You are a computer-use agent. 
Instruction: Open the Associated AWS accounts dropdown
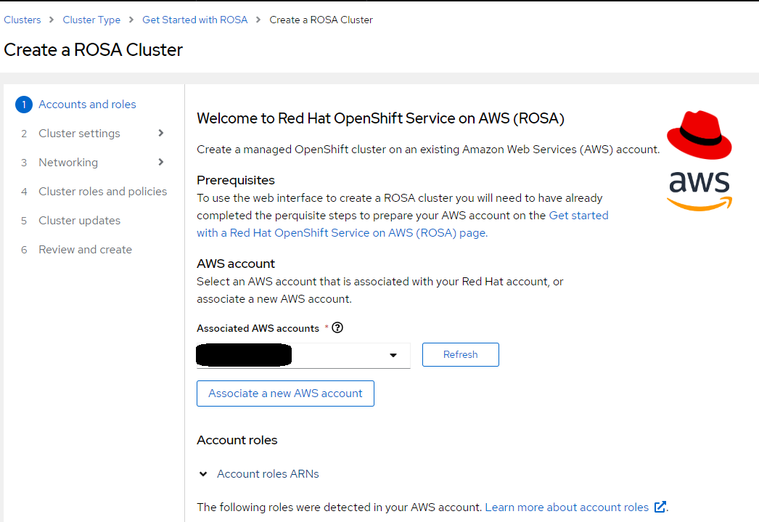point(393,355)
